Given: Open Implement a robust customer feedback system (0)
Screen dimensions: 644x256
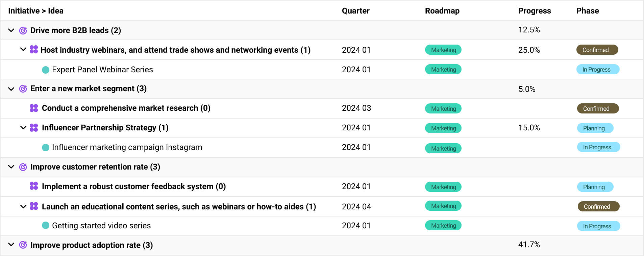Looking at the screenshot, I should point(134,186).
